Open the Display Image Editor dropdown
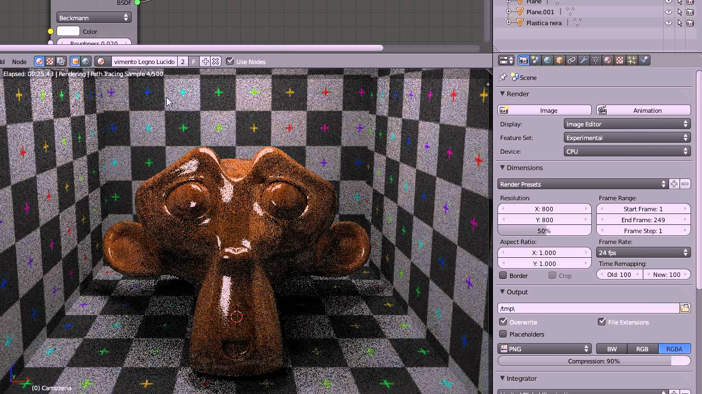702x394 pixels. point(627,124)
